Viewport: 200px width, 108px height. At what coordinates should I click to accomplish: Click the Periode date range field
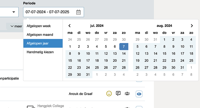point(54,12)
